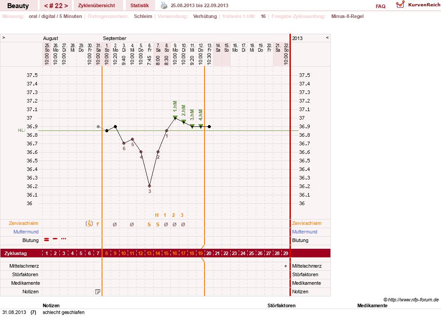
Task: Click cycle day 1 in Zyklustag row
Action: tap(47, 253)
